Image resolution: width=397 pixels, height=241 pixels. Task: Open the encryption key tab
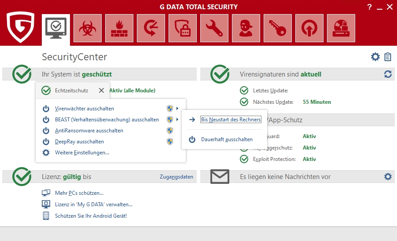click(277, 28)
